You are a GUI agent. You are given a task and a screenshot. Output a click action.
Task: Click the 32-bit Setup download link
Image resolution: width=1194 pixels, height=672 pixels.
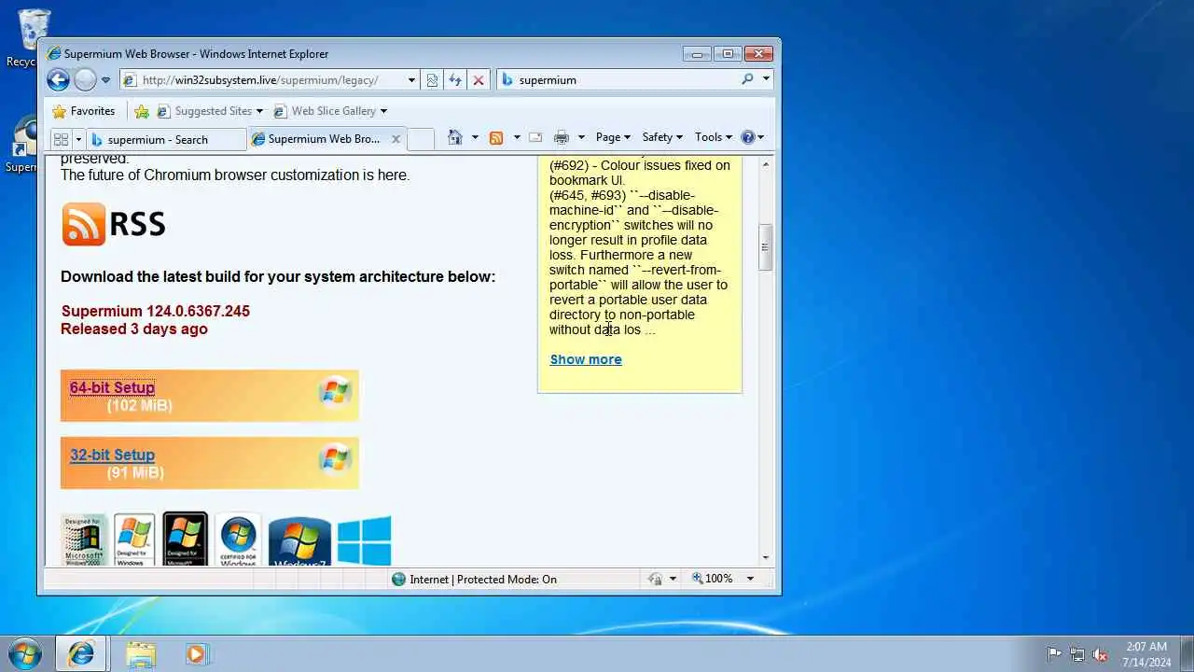(112, 455)
